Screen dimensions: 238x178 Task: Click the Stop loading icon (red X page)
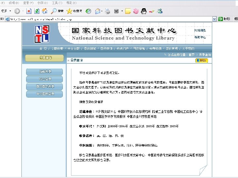[x=29, y=11]
